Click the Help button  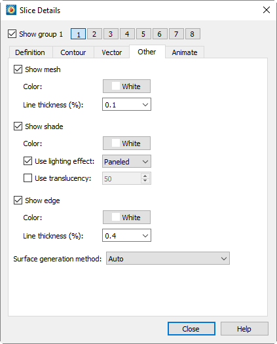(x=244, y=329)
